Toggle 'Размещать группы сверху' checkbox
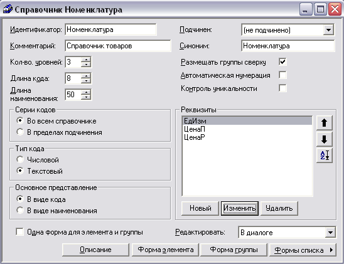Screen dimensions: 344x264 (x=282, y=62)
